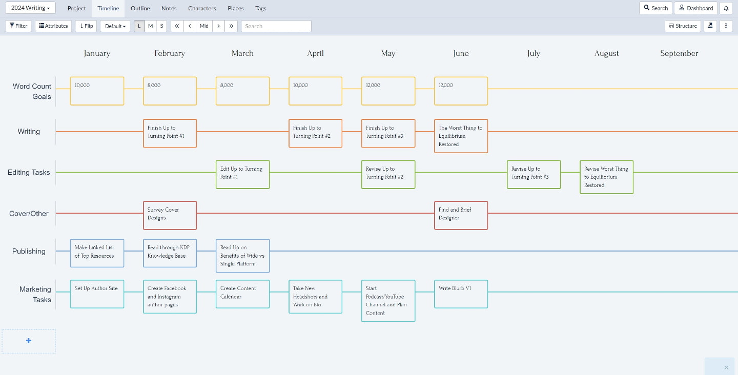Screen dimensions: 738x375
Task: Select Medium card size M
Action: point(150,26)
